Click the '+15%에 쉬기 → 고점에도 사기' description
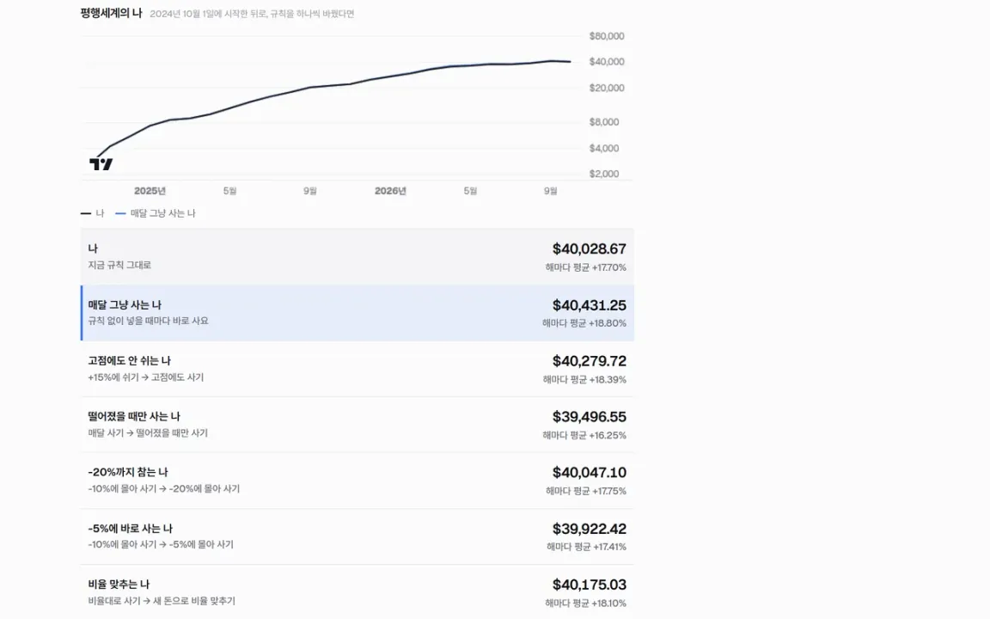The height and width of the screenshot is (619, 990). [146, 377]
